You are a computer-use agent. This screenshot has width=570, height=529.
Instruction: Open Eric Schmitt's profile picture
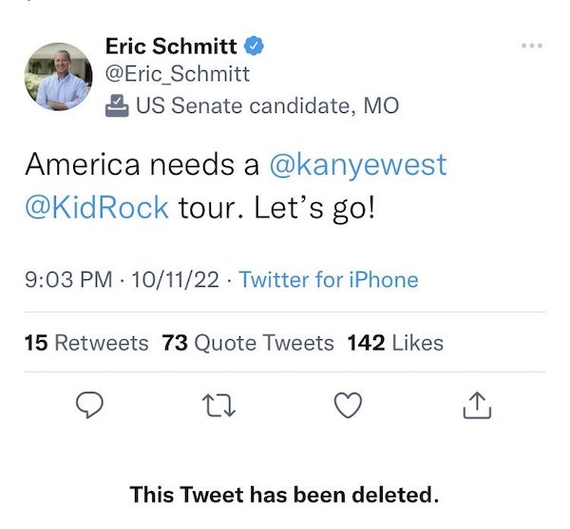click(58, 76)
